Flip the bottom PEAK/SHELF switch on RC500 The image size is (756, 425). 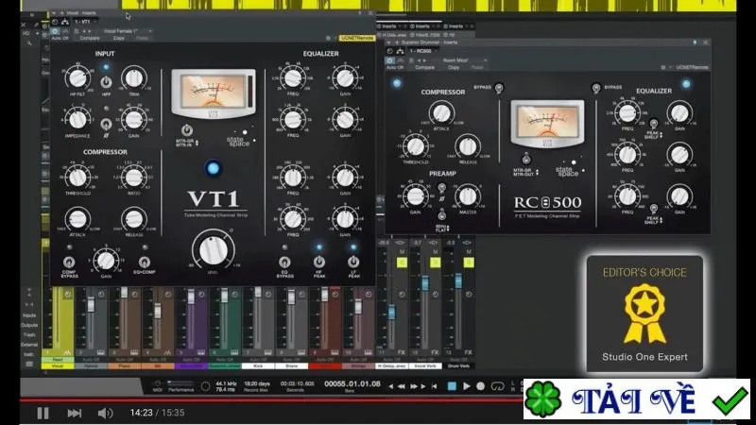653,209
